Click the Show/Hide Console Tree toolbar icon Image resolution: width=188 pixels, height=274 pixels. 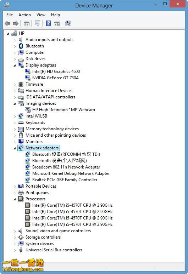27,23
